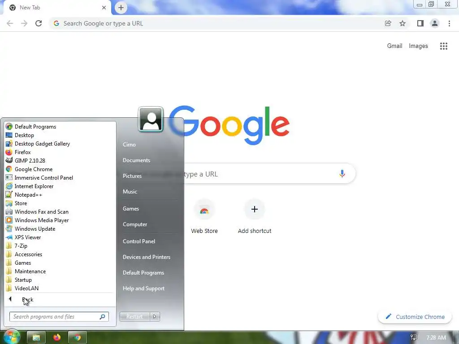The width and height of the screenshot is (459, 344).
Task: Open a new Chrome tab with plus button
Action: click(x=121, y=8)
